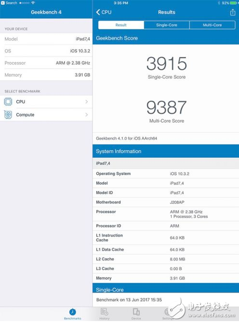Image resolution: width=239 pixels, height=323 pixels.
Task: Tap the 'Geekbench 4.1.0 for iOS AArch64' text
Action: [126, 138]
